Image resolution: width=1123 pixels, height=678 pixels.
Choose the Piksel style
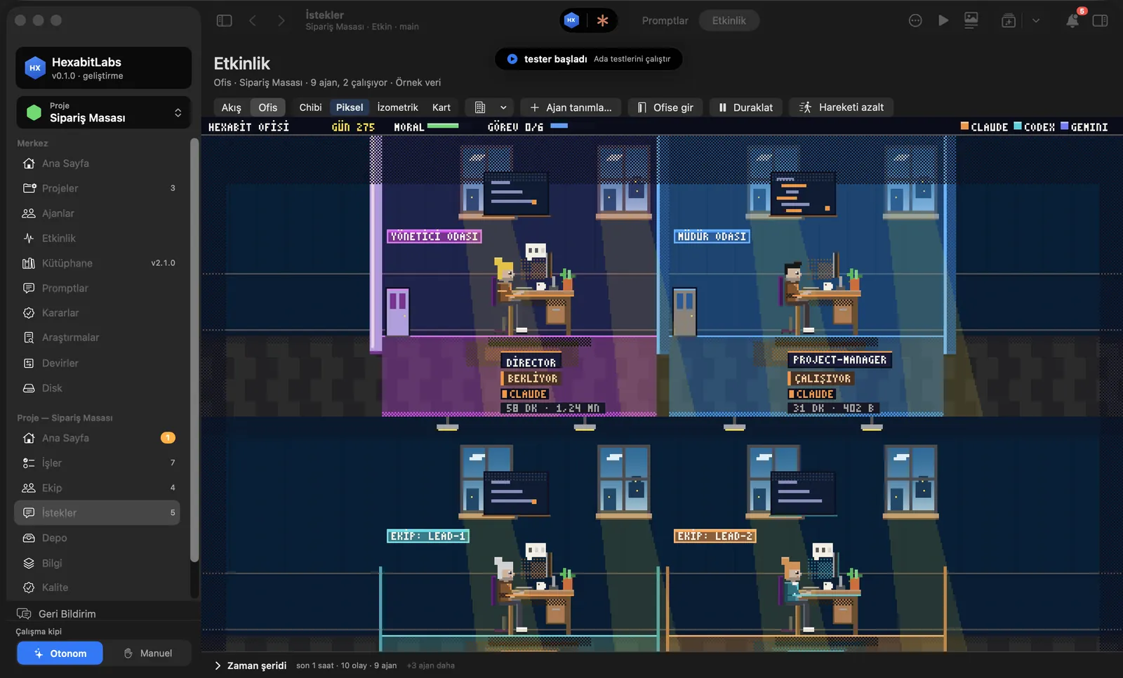350,107
